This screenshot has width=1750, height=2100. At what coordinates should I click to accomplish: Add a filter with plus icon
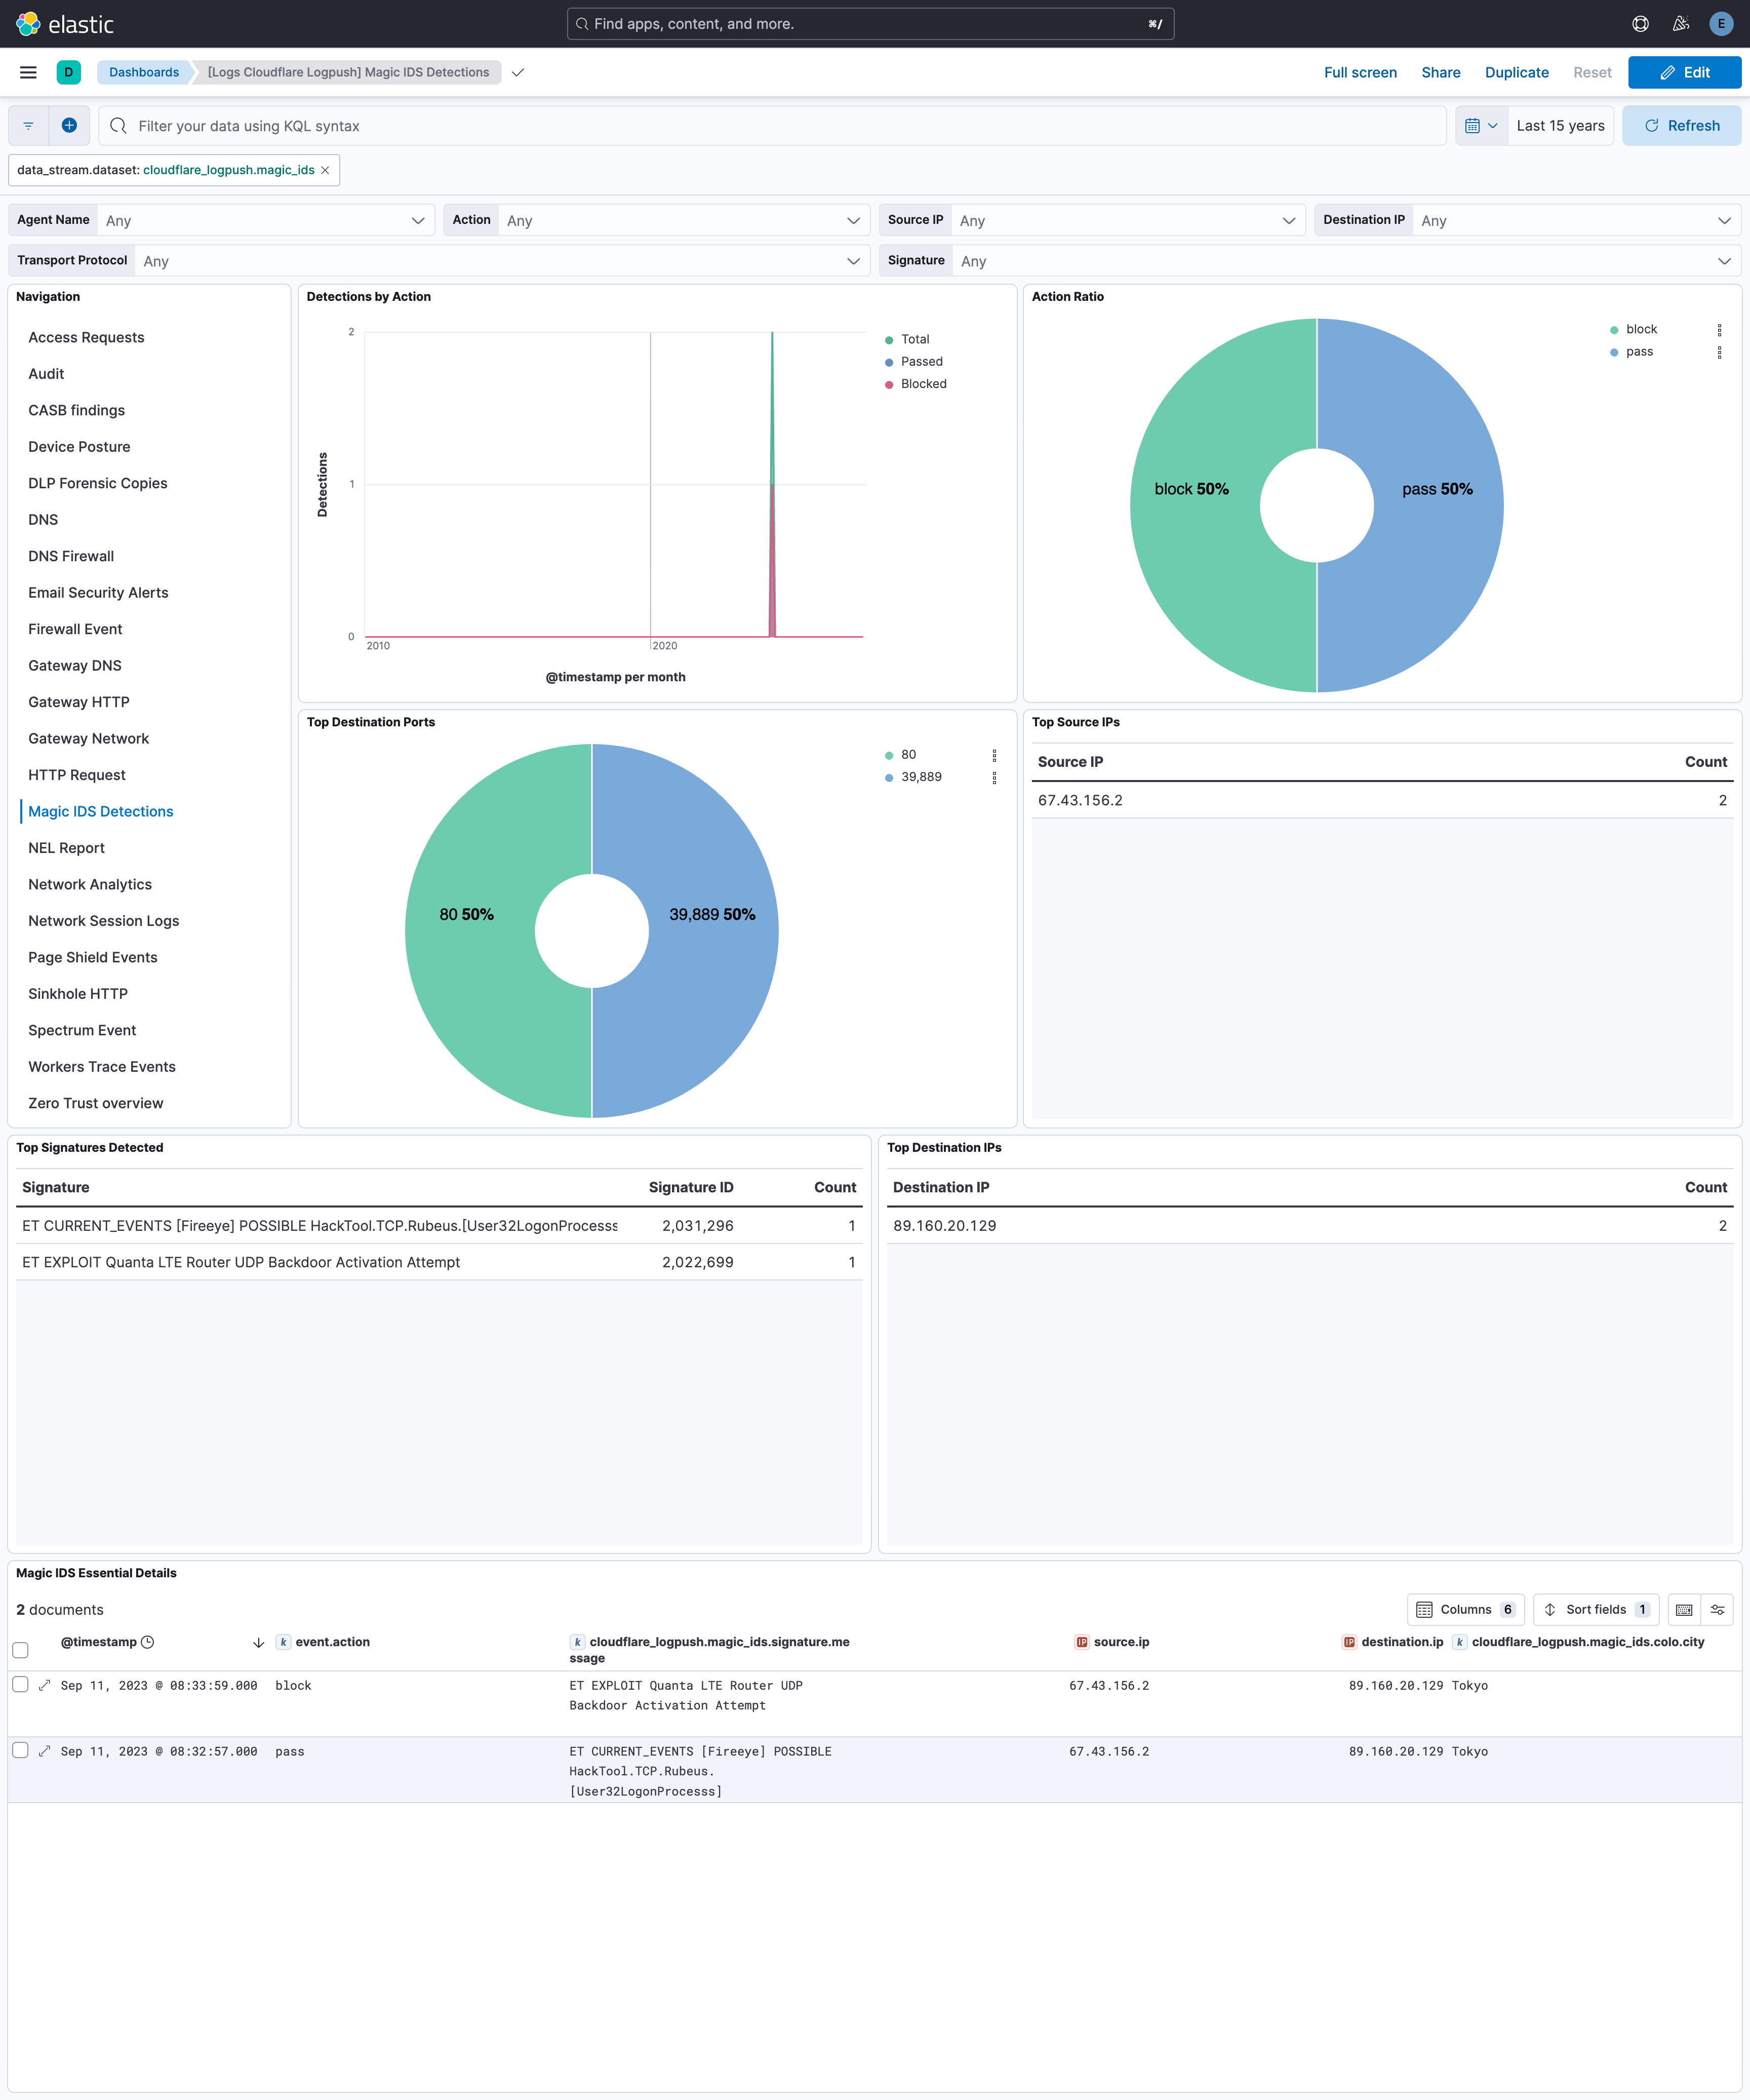click(x=69, y=126)
